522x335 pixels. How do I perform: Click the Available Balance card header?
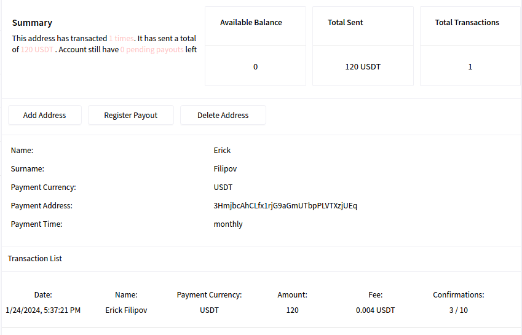tap(251, 23)
